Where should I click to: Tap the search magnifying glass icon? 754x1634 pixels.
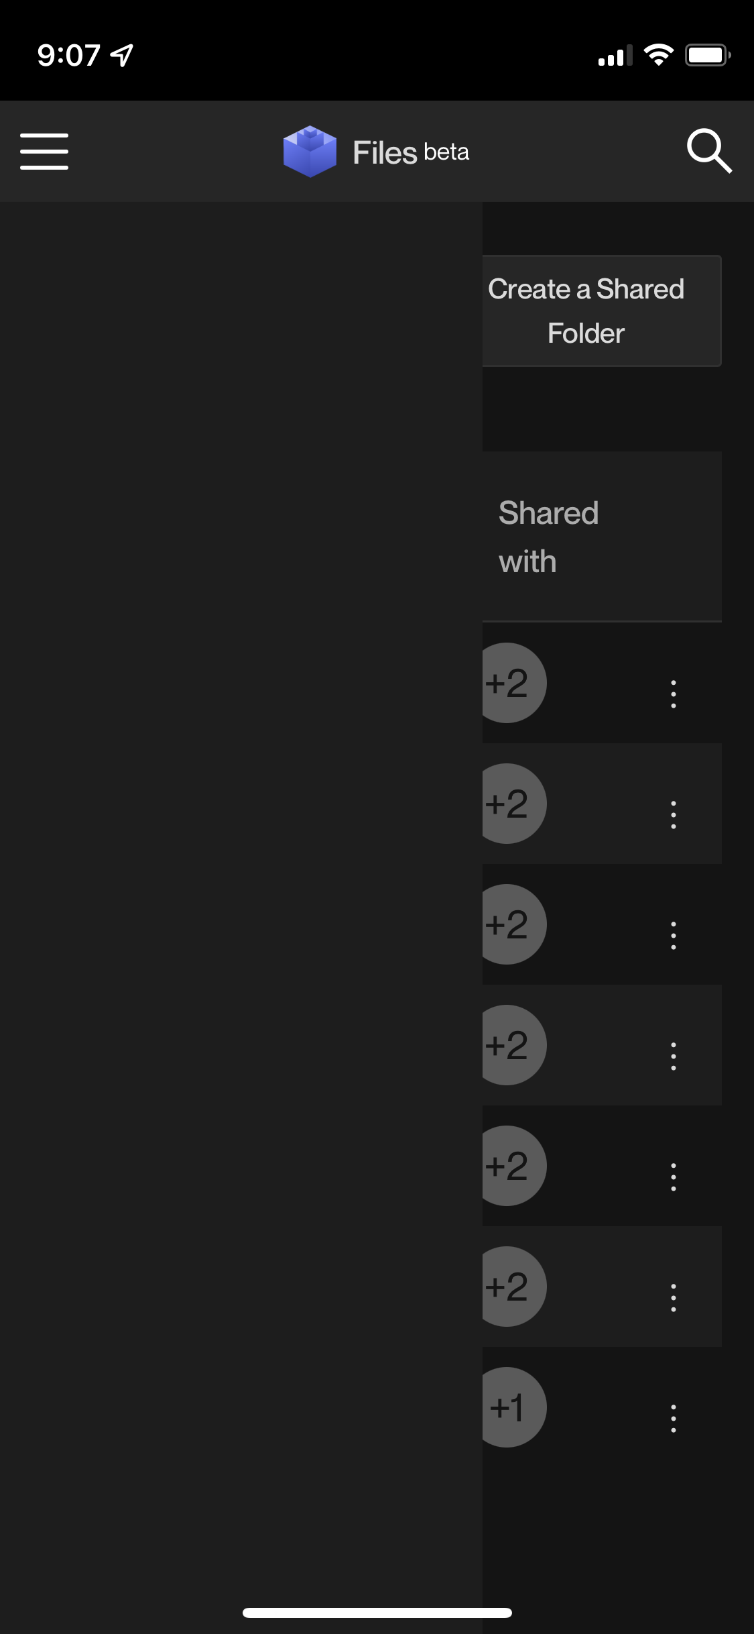710,152
